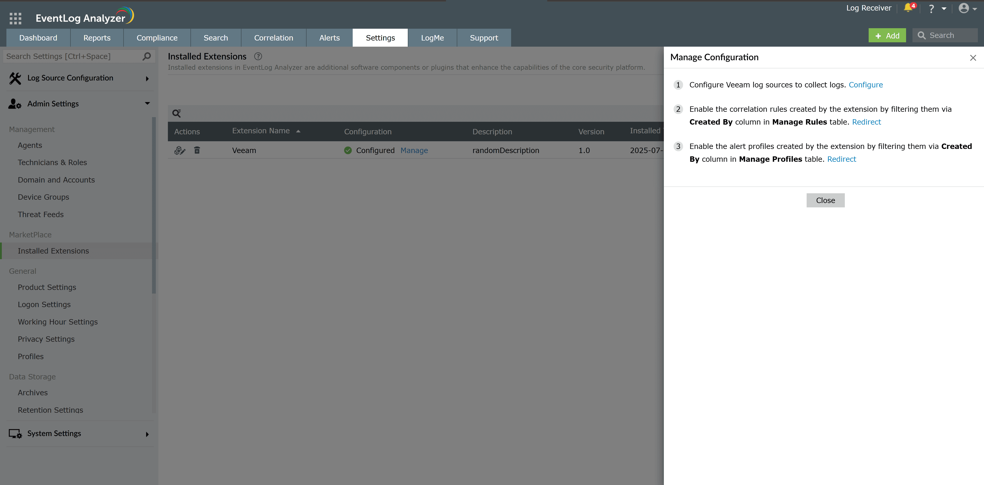Click the Veeam extension edit configuration icon
Screen dimensions: 984x485
click(179, 150)
